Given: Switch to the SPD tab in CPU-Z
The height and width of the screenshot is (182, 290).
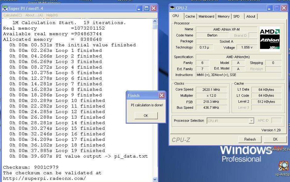Looking at the screenshot, I should pos(236,16).
